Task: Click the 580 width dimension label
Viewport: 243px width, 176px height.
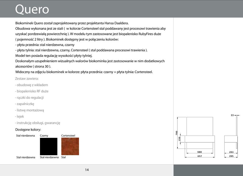Action: tap(200, 152)
